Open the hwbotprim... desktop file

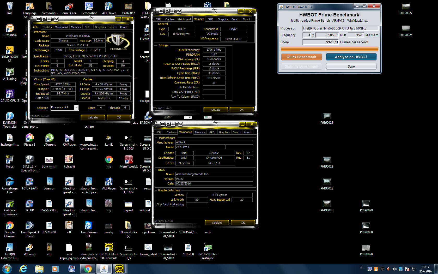(x=10, y=140)
